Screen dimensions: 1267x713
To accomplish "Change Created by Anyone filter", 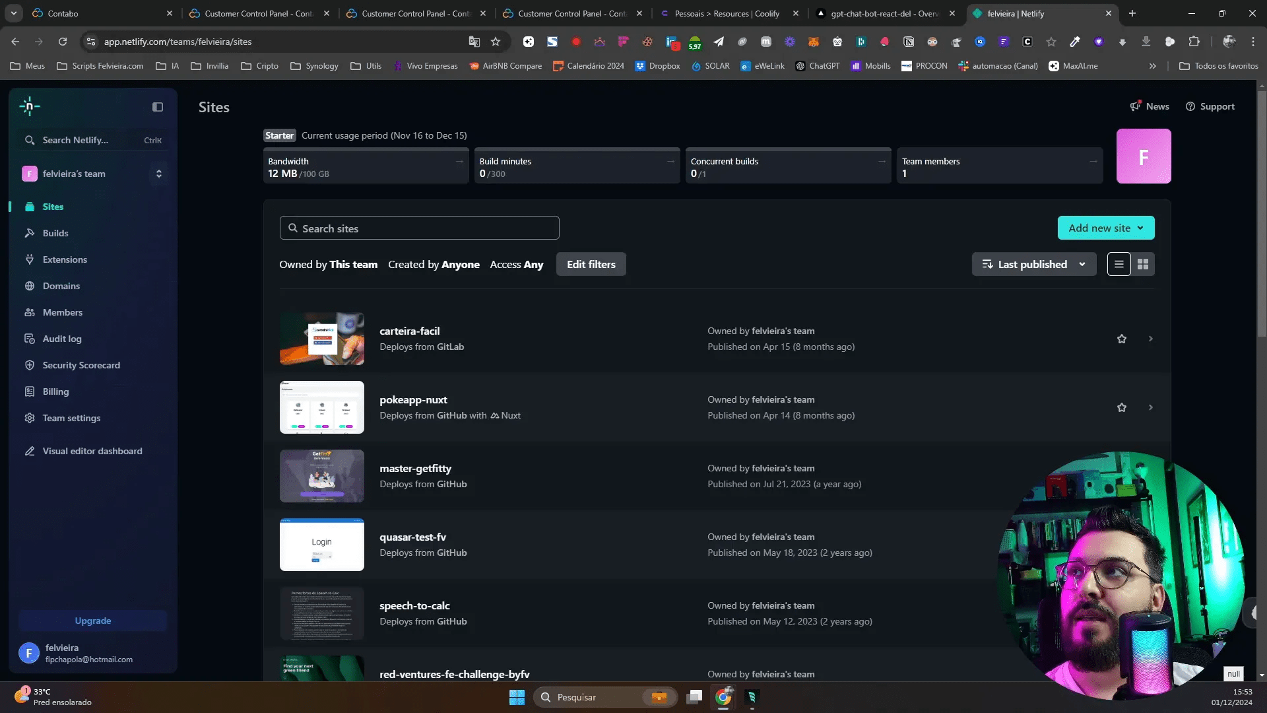I will [x=434, y=264].
